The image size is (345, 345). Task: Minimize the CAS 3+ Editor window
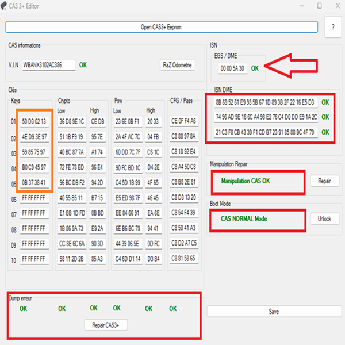coord(302,6)
